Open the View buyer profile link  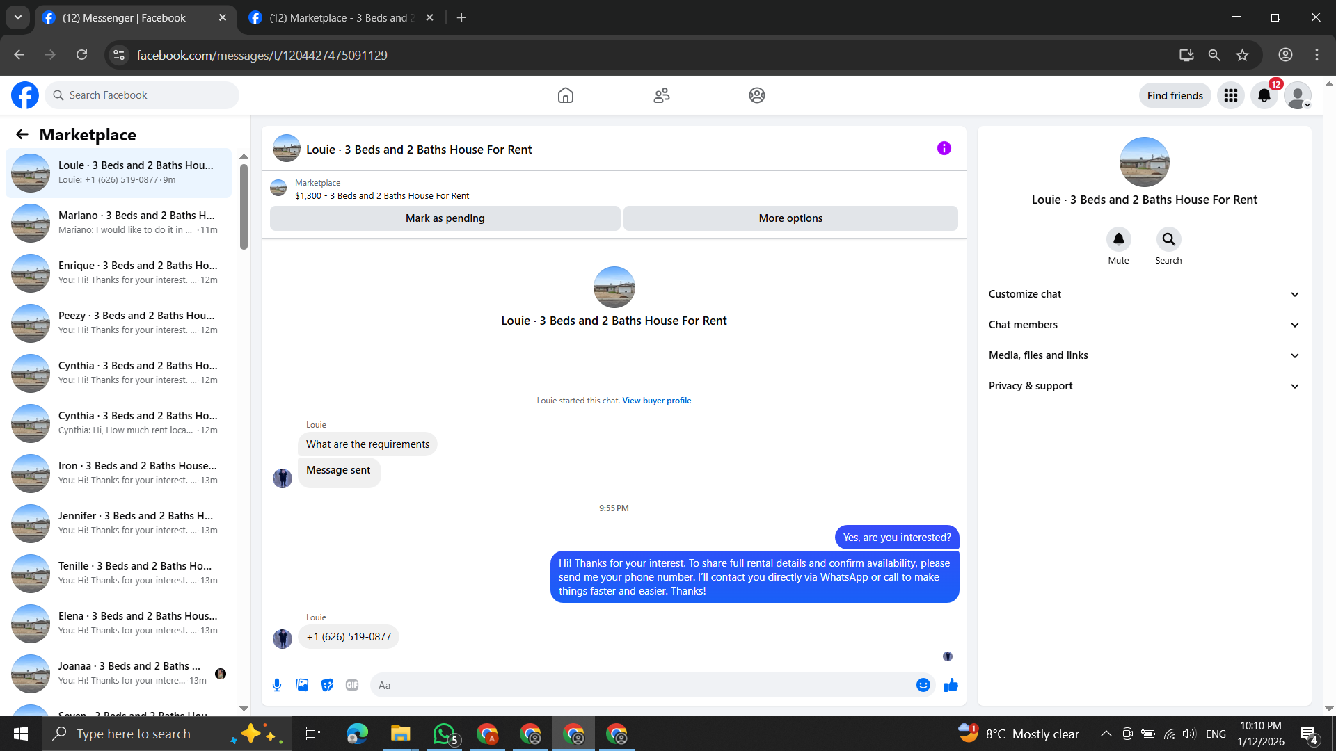[x=656, y=401]
